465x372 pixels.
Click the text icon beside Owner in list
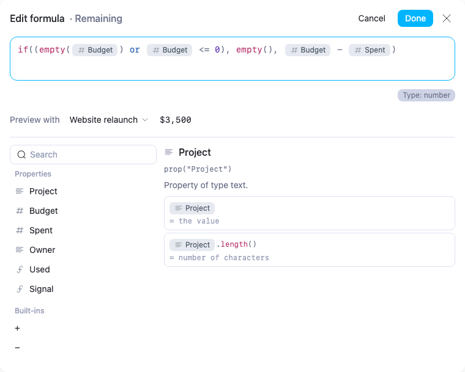tap(20, 250)
